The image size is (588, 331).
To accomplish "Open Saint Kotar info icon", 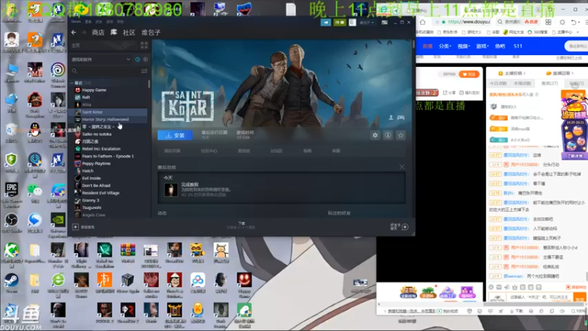I will tap(388, 135).
